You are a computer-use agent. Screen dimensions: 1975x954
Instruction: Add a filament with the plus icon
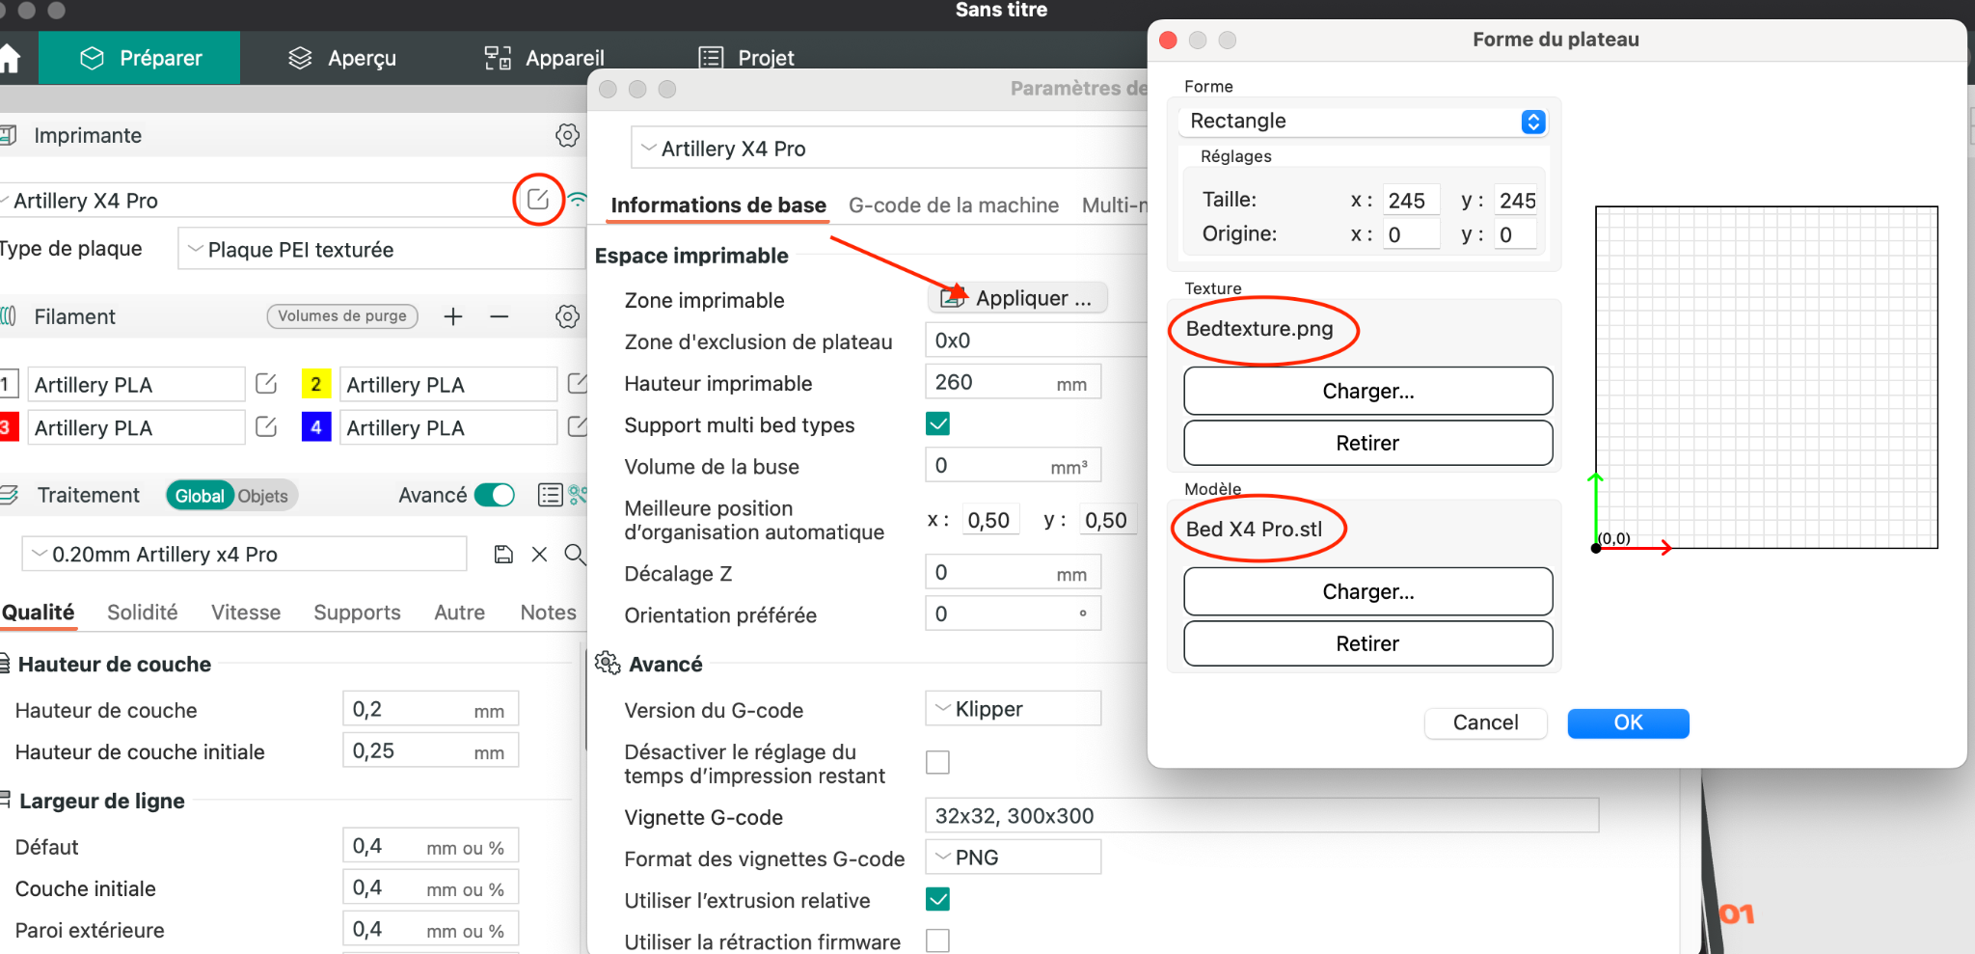click(453, 316)
